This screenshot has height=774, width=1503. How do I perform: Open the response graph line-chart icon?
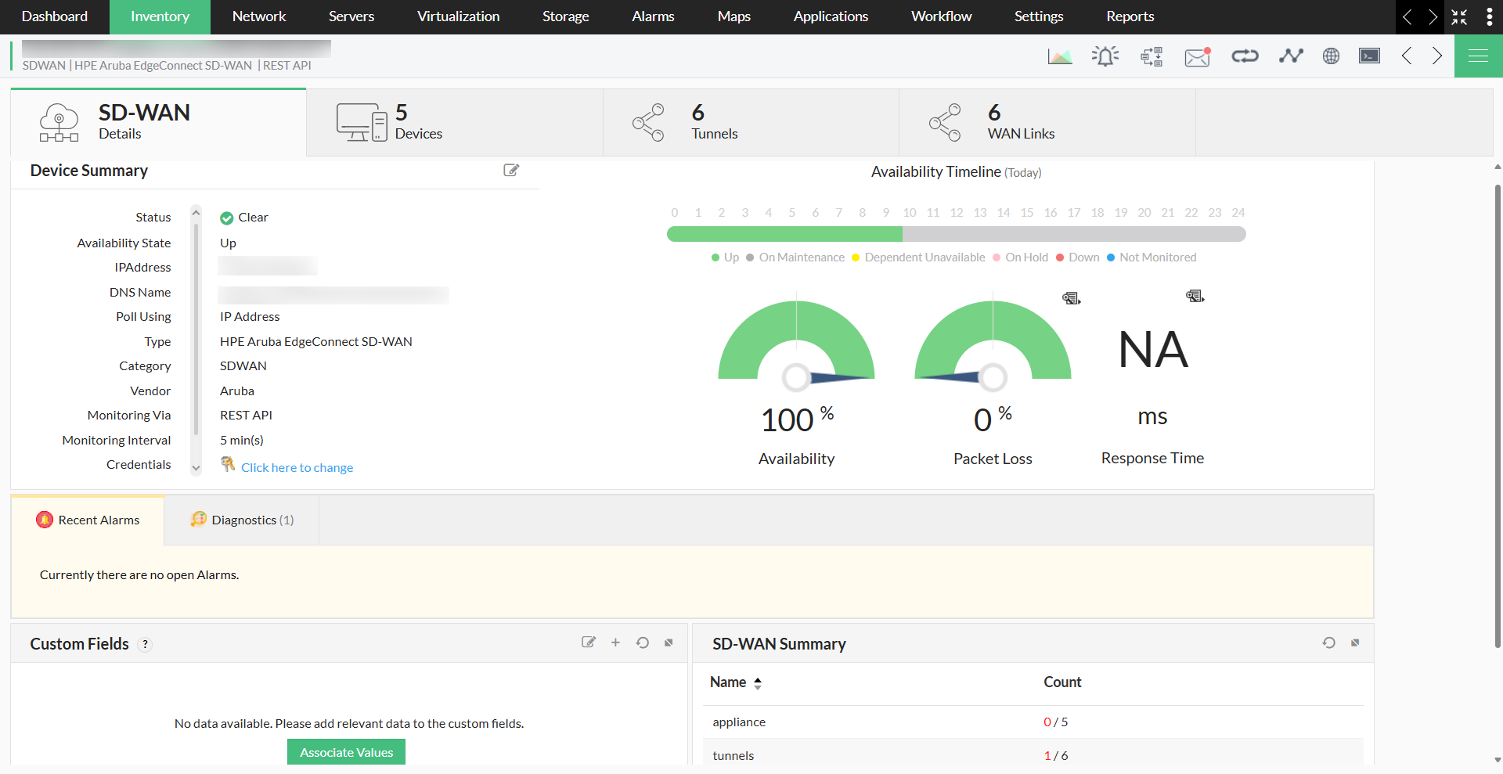(x=1290, y=56)
